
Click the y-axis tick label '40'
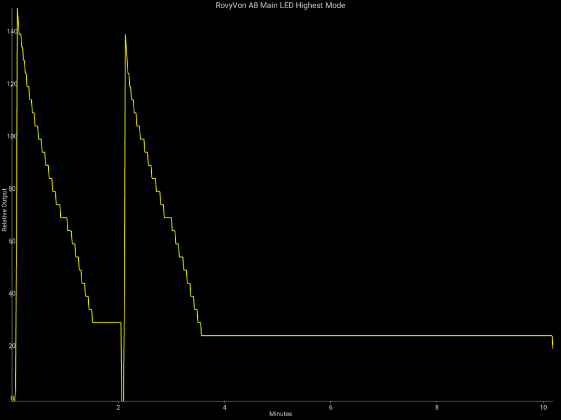pos(12,294)
